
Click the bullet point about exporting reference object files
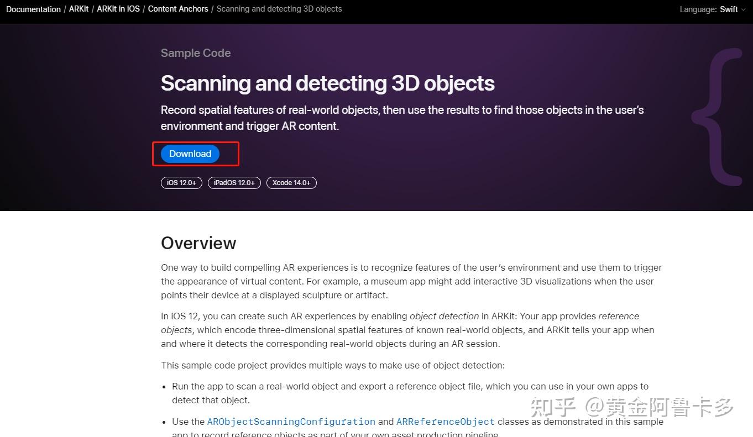coord(409,393)
